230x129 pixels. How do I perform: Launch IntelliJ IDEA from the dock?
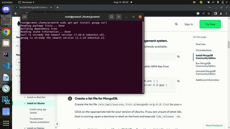(6, 54)
